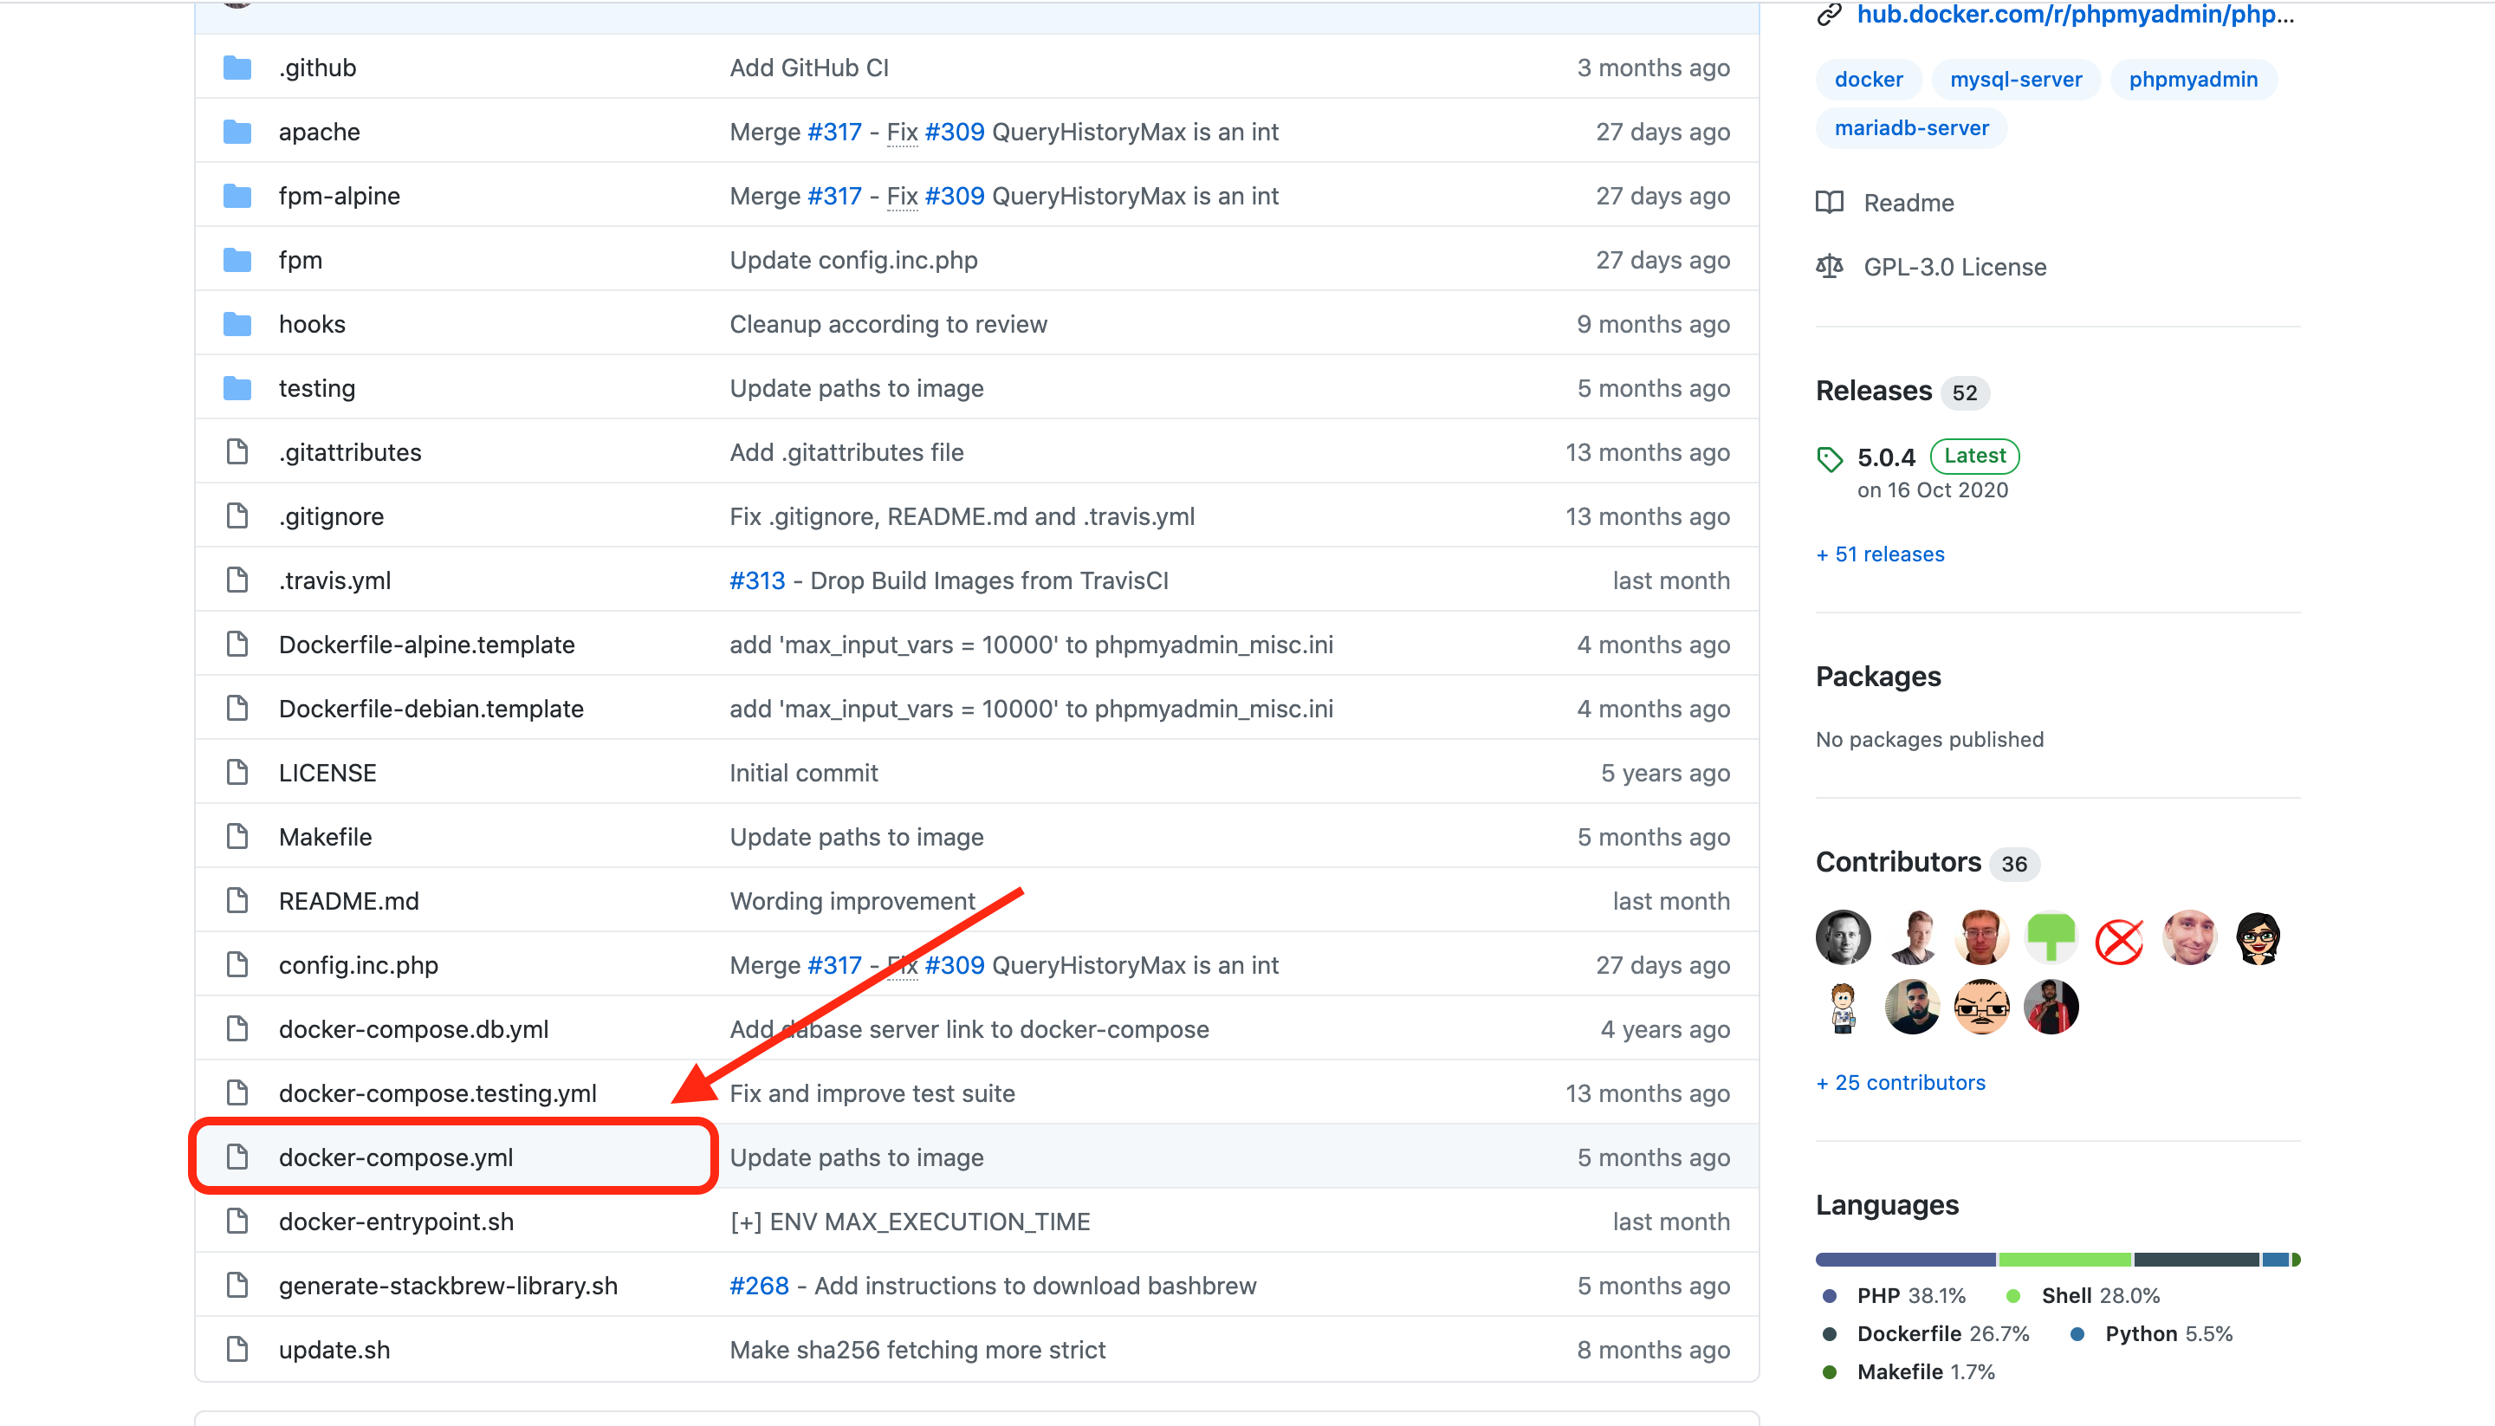
Task: Click the .github folder icon
Action: [x=237, y=68]
